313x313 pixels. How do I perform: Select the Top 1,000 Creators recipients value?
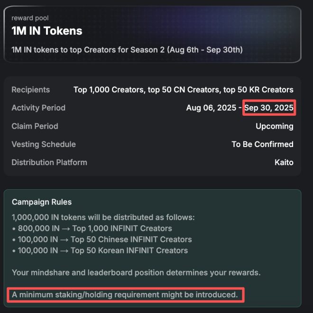[184, 90]
